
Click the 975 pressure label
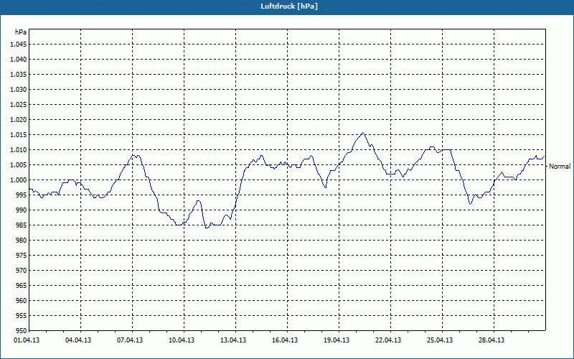coord(22,256)
